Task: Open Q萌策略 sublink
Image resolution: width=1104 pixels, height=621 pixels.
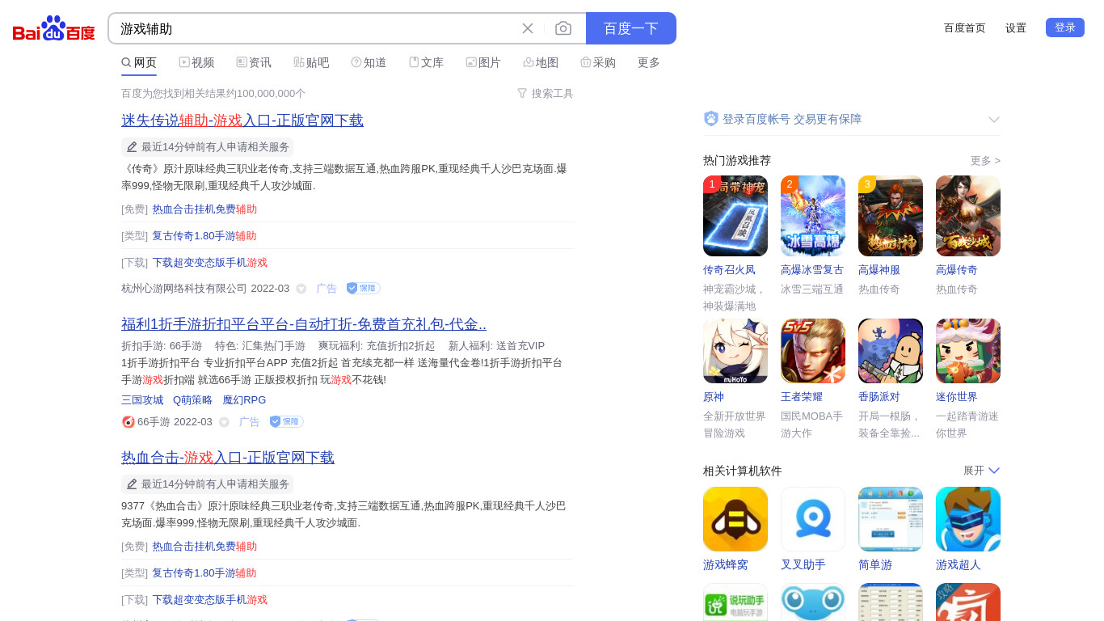Action: coord(192,399)
